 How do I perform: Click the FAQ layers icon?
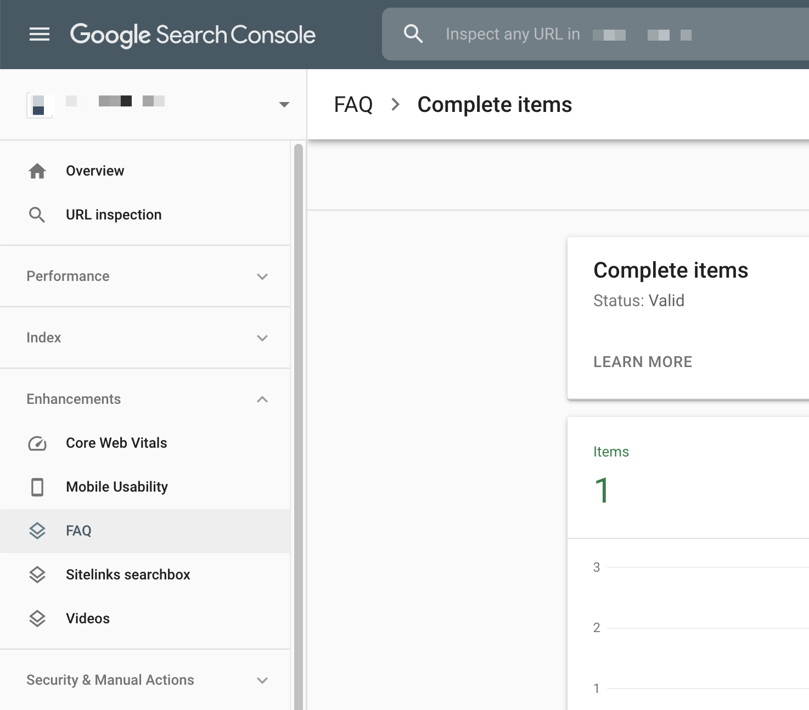coord(37,531)
